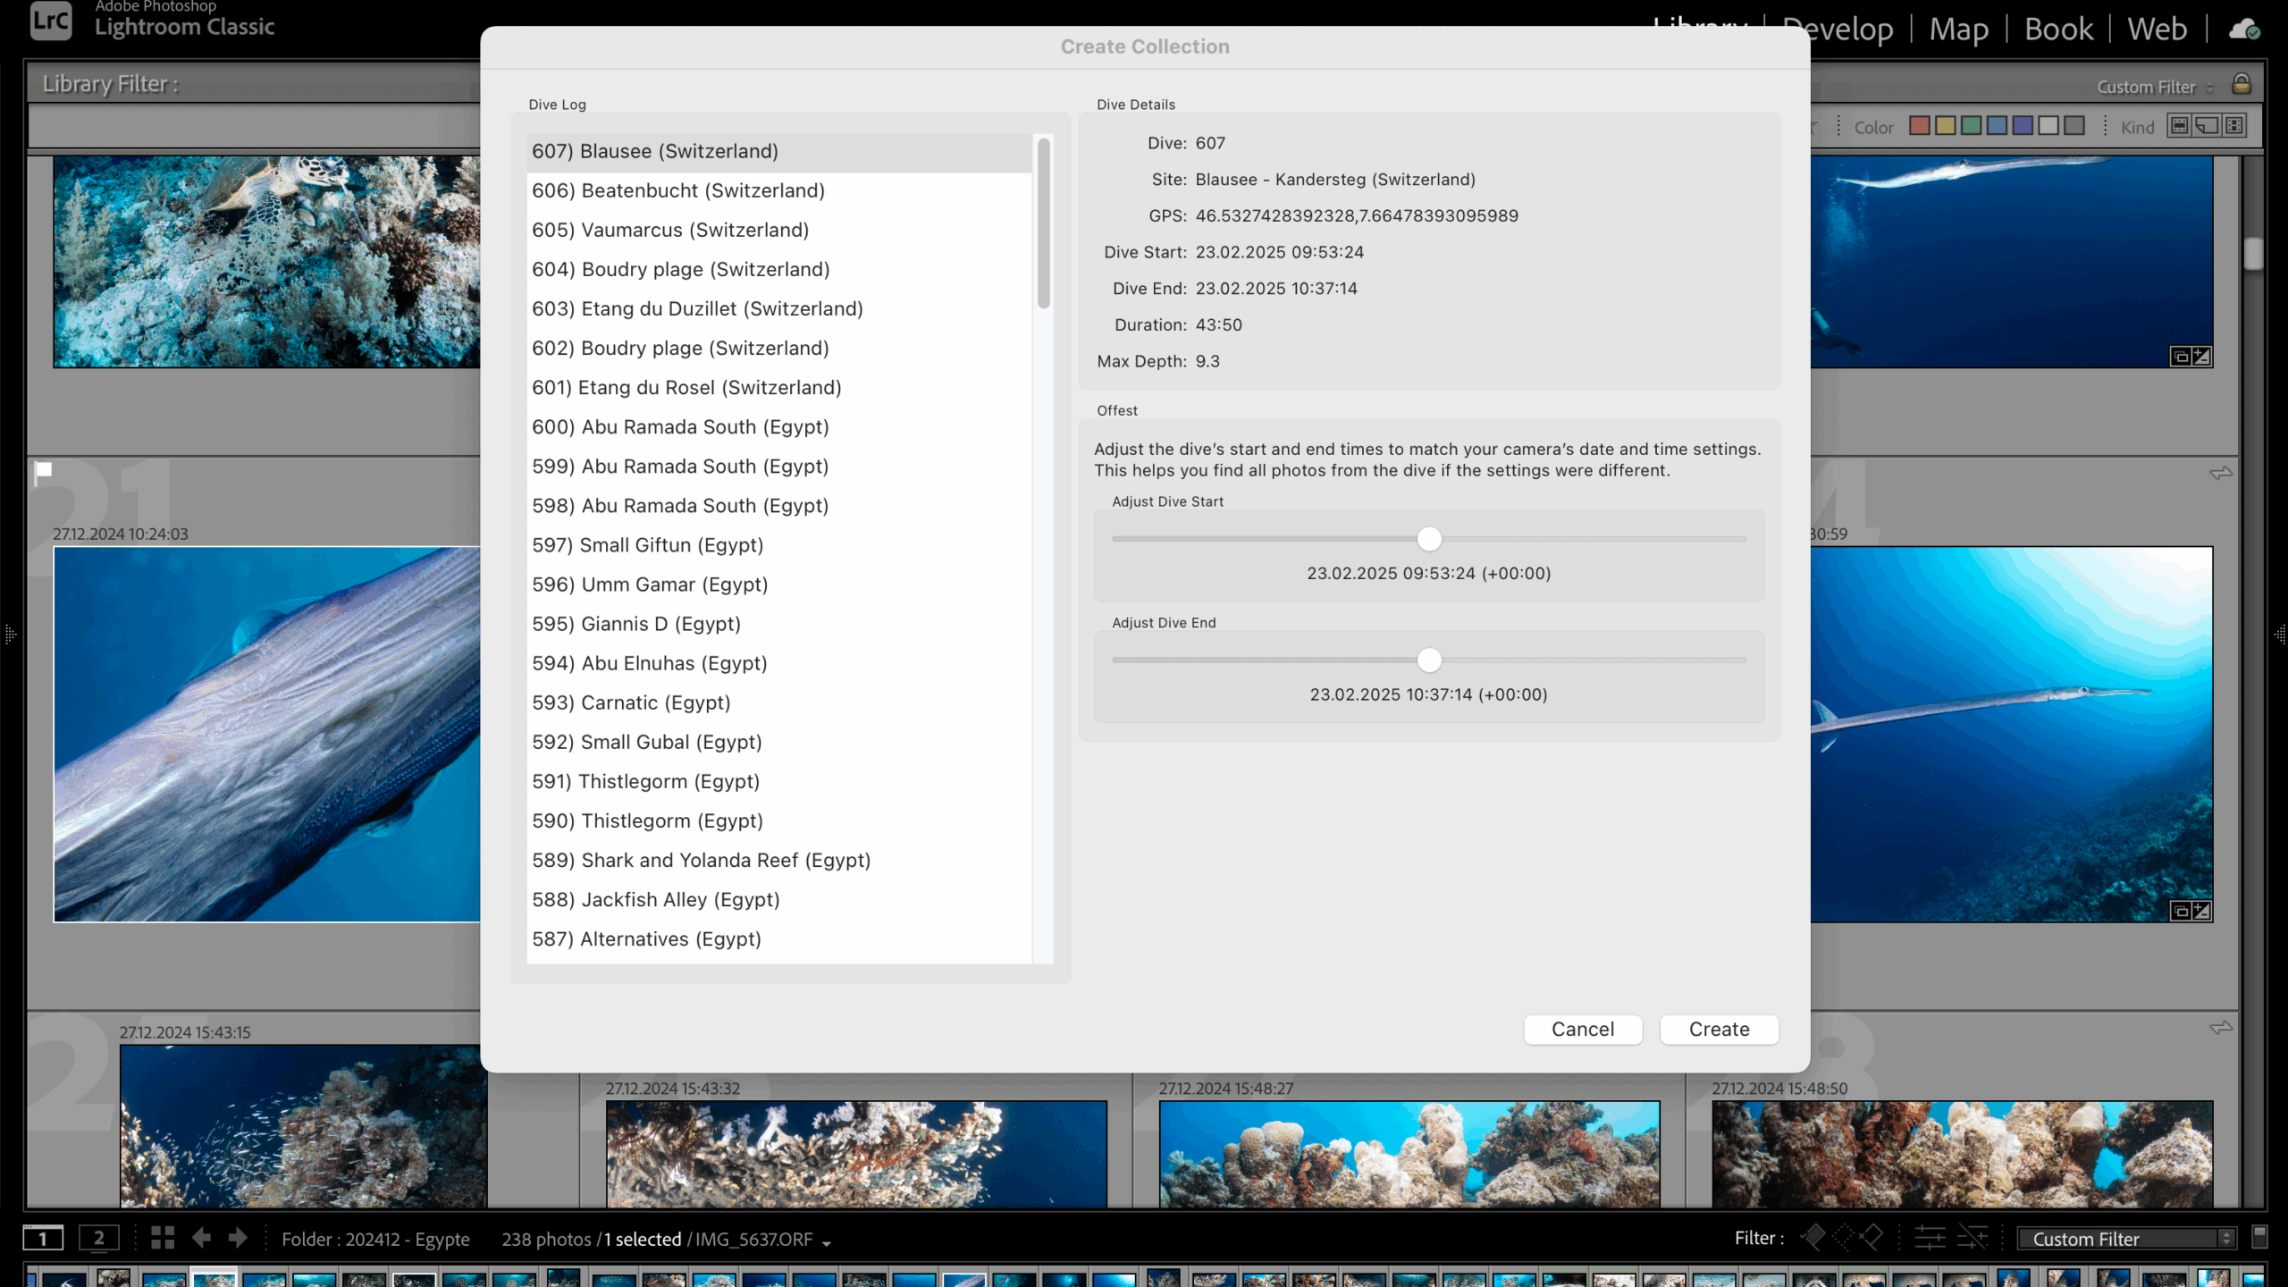Click the cloud sync status icon

pyautogui.click(x=2244, y=29)
